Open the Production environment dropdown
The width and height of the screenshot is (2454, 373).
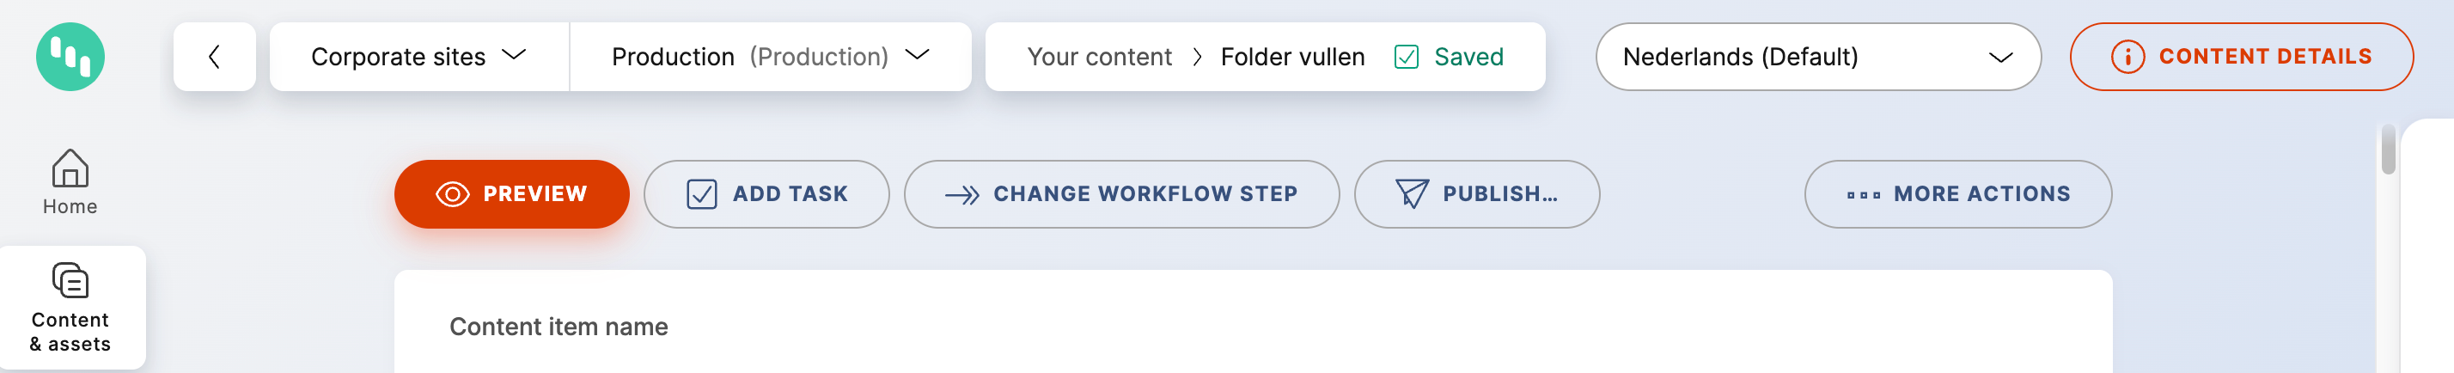tap(770, 56)
